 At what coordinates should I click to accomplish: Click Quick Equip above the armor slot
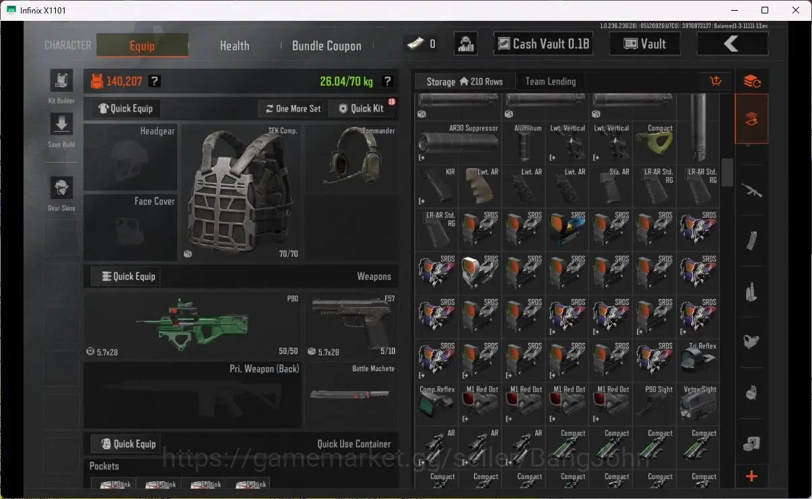tap(126, 108)
